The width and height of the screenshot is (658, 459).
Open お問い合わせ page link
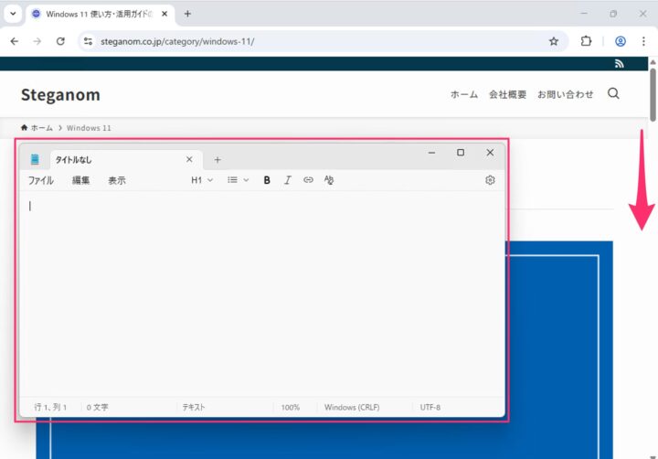(566, 94)
